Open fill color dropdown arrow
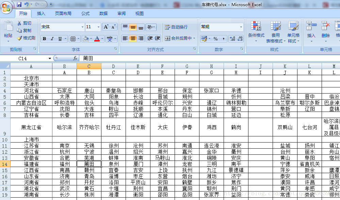Screen dimensions: 340x200 click(x=91, y=39)
